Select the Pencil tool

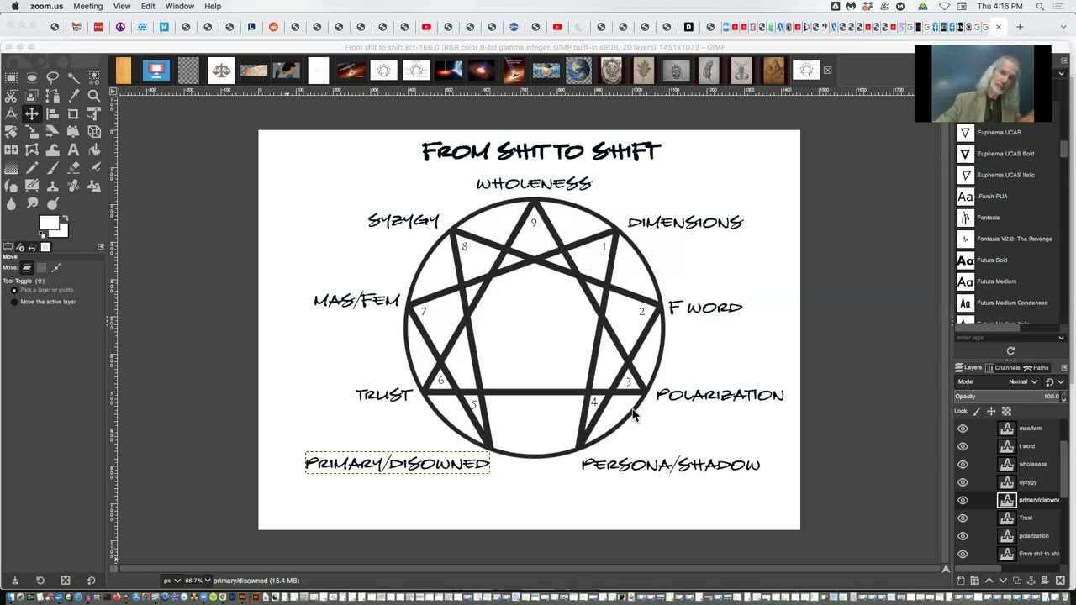point(31,167)
